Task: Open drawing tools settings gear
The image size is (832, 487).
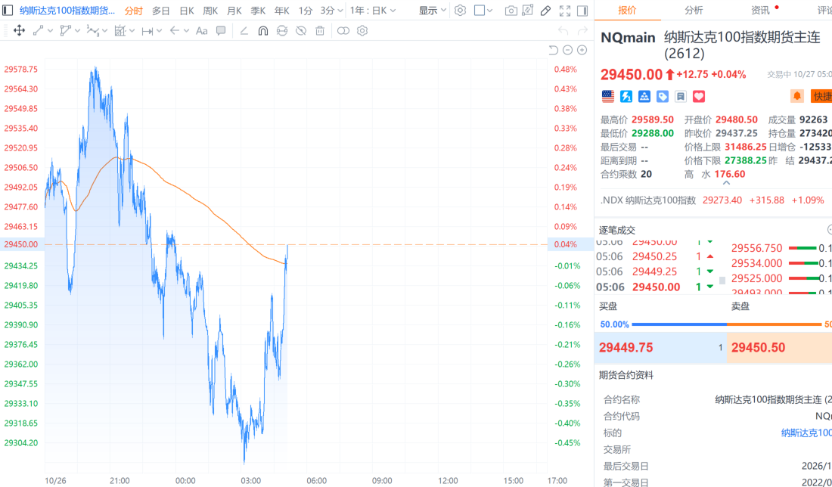Action: tap(362, 31)
